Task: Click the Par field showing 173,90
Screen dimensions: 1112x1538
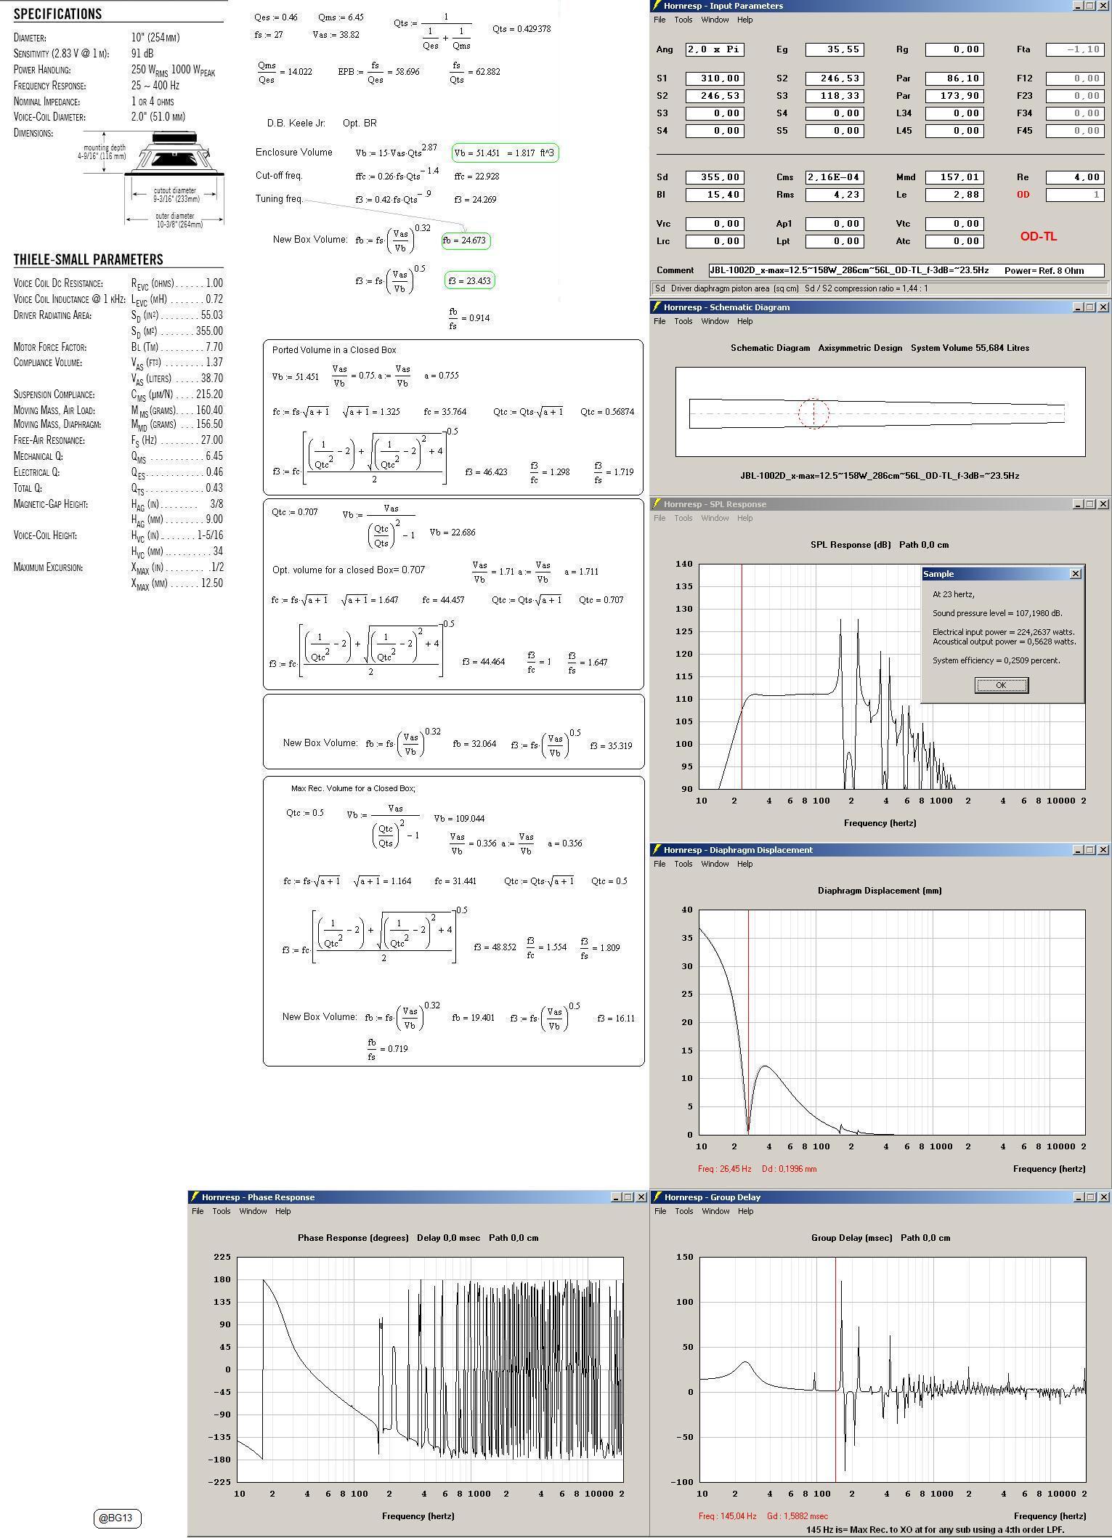Action: point(954,96)
